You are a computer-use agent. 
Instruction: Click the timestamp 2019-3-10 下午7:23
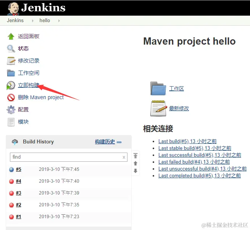point(59,217)
